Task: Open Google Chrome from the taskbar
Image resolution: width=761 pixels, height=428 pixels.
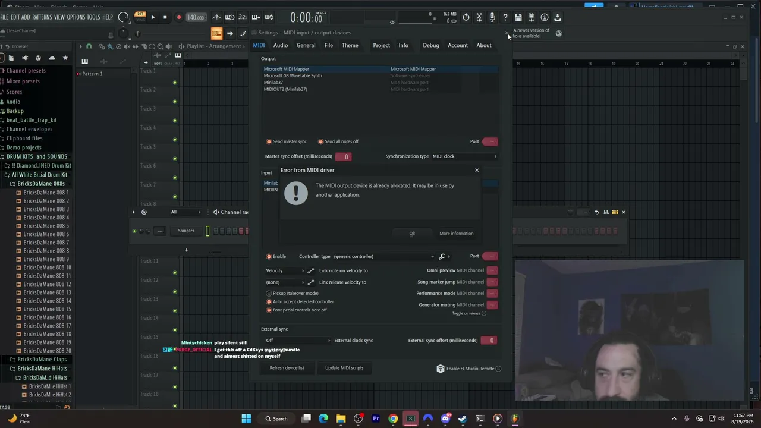Action: click(393, 418)
